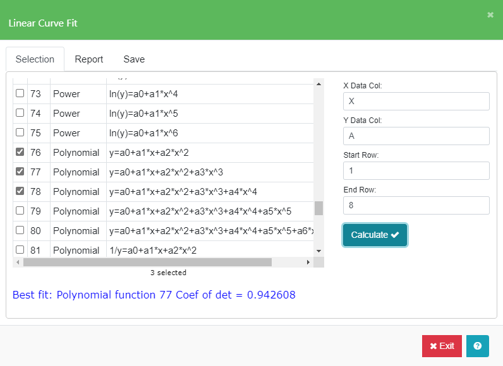Click the list's scroll up arrow
Image resolution: width=503 pixels, height=366 pixels.
tap(318, 84)
